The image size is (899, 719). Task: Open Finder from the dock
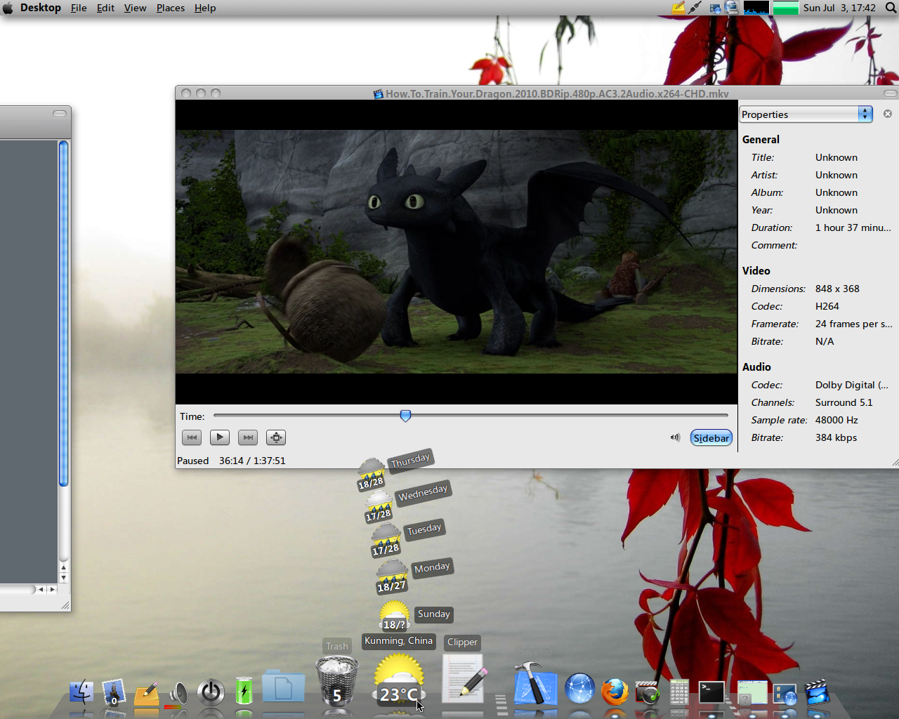[81, 692]
